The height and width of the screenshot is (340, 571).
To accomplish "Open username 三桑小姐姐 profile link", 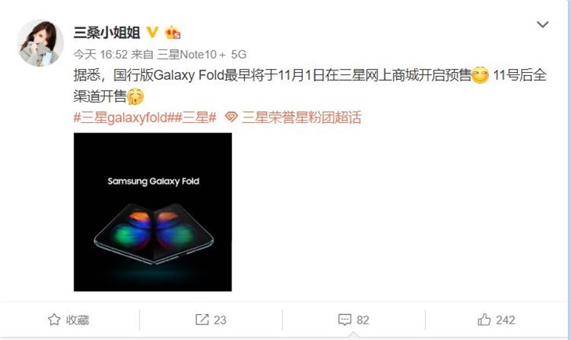I will coord(107,32).
